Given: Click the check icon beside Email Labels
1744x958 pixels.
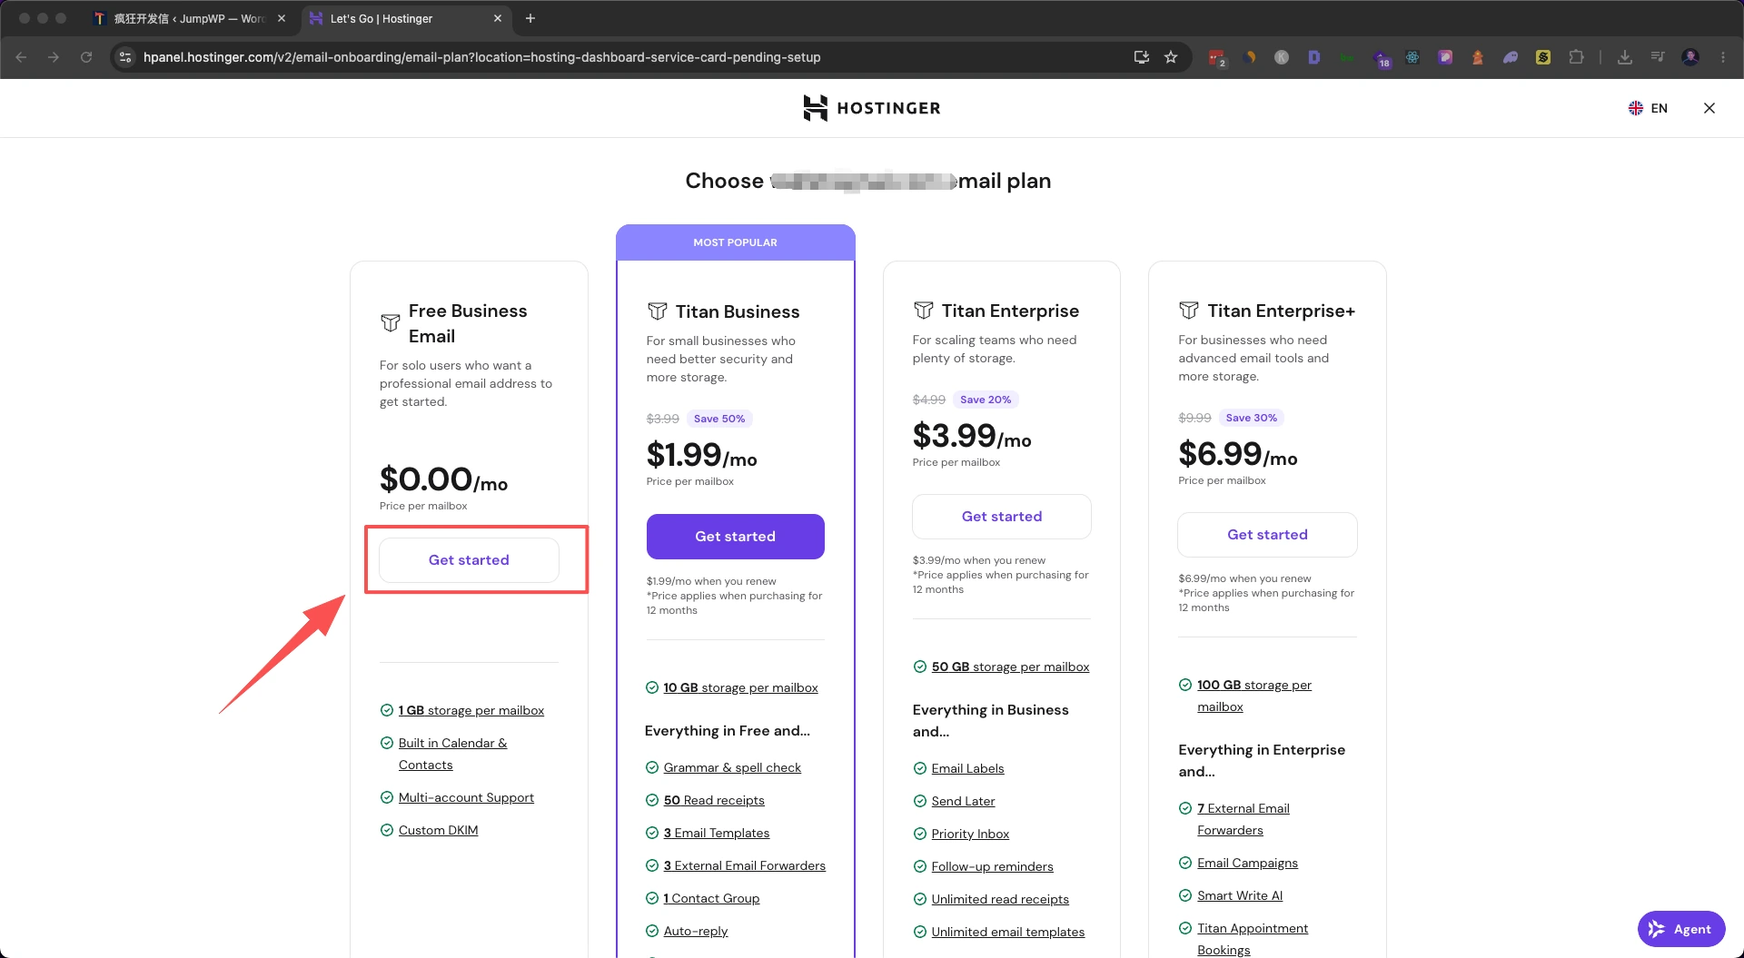Looking at the screenshot, I should click(920, 769).
